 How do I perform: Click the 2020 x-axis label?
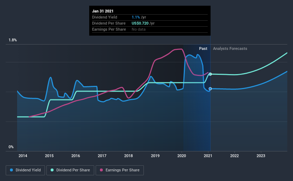pos(182,156)
